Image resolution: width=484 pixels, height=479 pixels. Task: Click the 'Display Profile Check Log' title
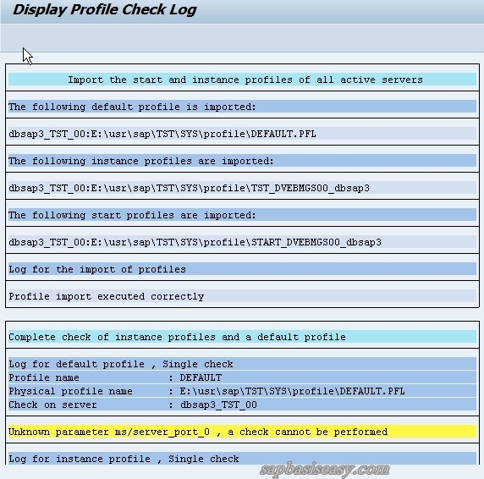(104, 10)
